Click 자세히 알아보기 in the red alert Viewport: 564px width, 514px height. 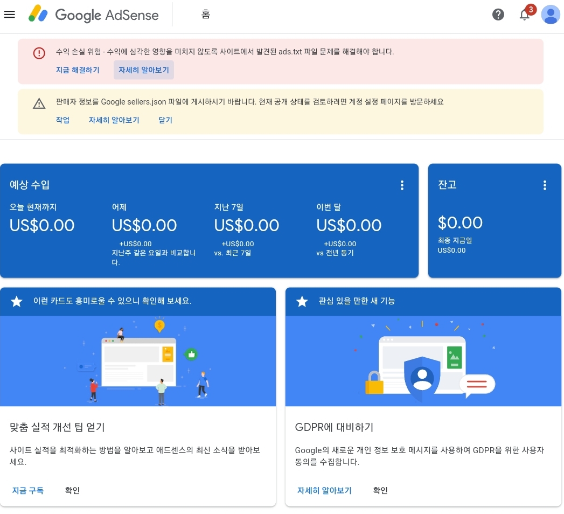[143, 70]
